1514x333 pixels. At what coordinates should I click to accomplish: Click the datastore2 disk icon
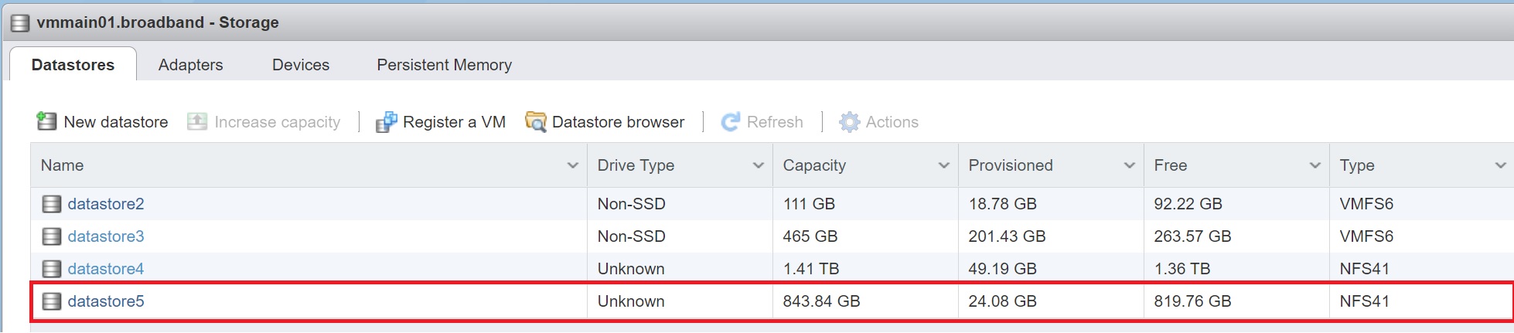52,204
